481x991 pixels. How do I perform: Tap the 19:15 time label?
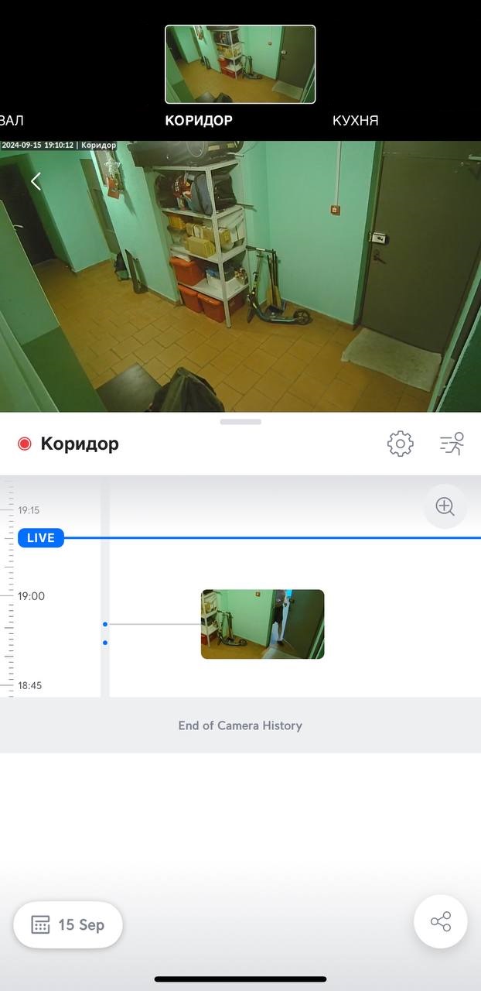coord(29,510)
